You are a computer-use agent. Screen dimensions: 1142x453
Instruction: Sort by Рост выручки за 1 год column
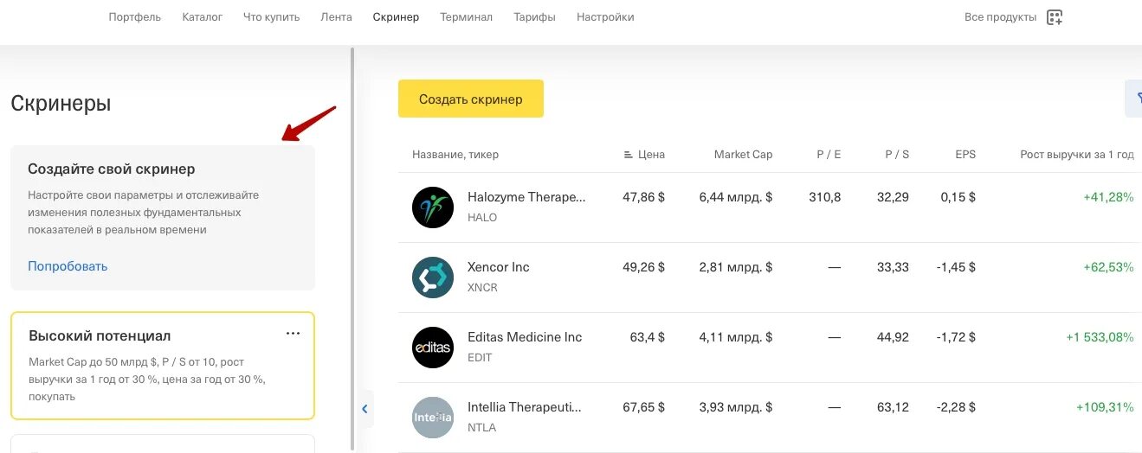pos(1076,155)
